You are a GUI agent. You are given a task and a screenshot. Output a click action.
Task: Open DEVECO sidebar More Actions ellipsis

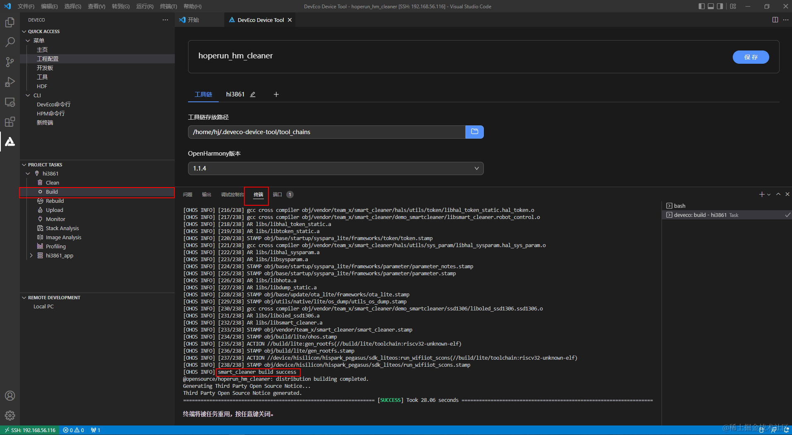(x=165, y=20)
